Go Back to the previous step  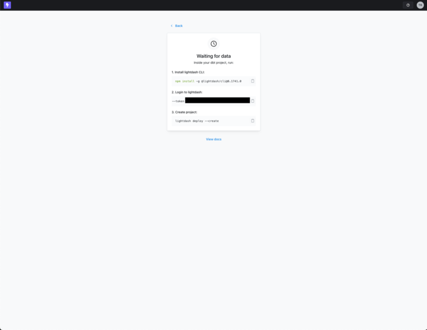[179, 26]
